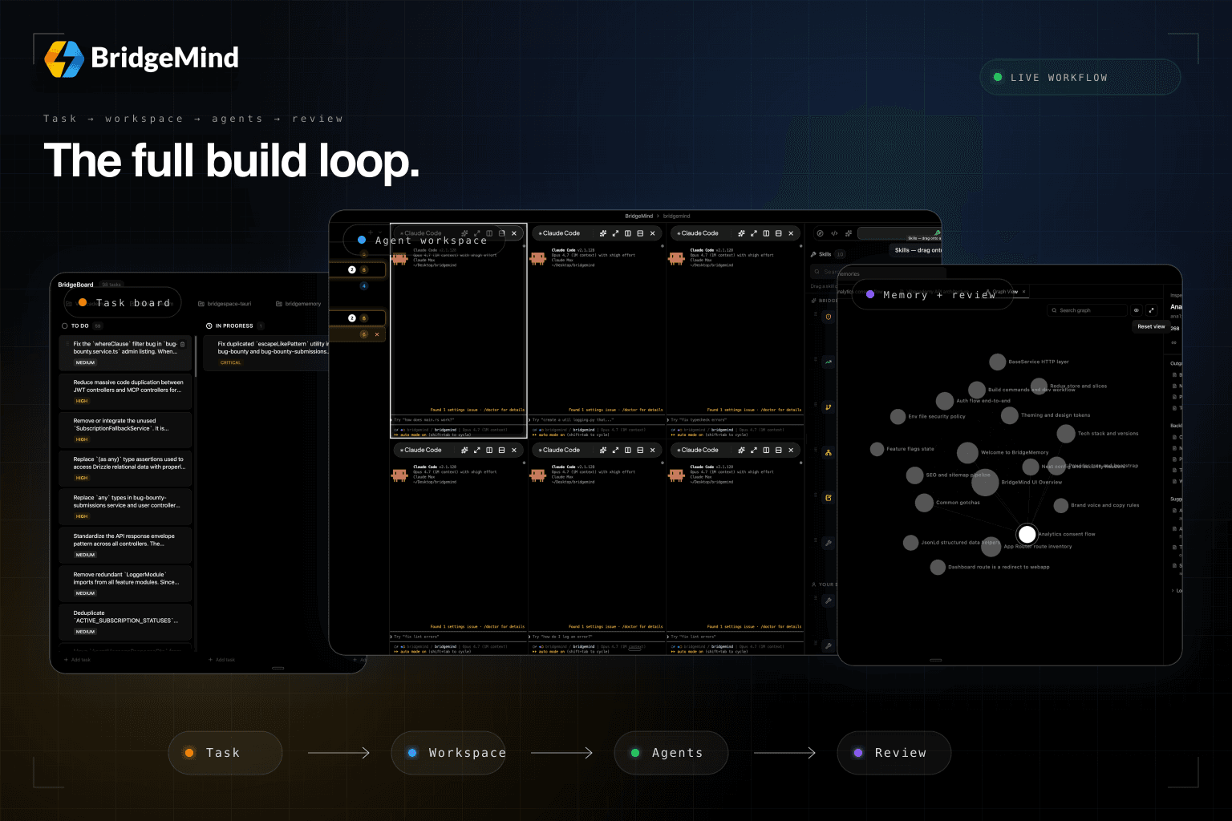
Task: Dismiss the orange item with the X in the workspace sidebar
Action: (377, 334)
